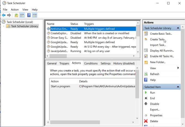Click the Task Scheduler Library folder icon
185x127 pixels.
pos(8,26)
